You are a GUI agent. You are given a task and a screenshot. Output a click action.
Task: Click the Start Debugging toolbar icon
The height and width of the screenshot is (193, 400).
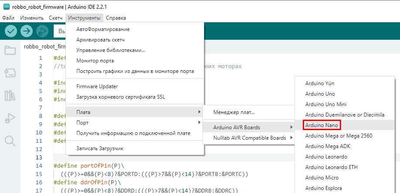point(42,31)
